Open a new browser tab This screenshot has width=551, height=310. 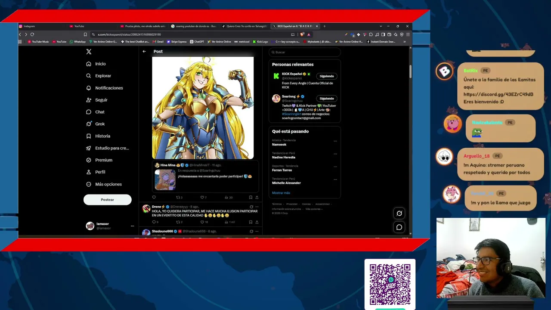[324, 26]
